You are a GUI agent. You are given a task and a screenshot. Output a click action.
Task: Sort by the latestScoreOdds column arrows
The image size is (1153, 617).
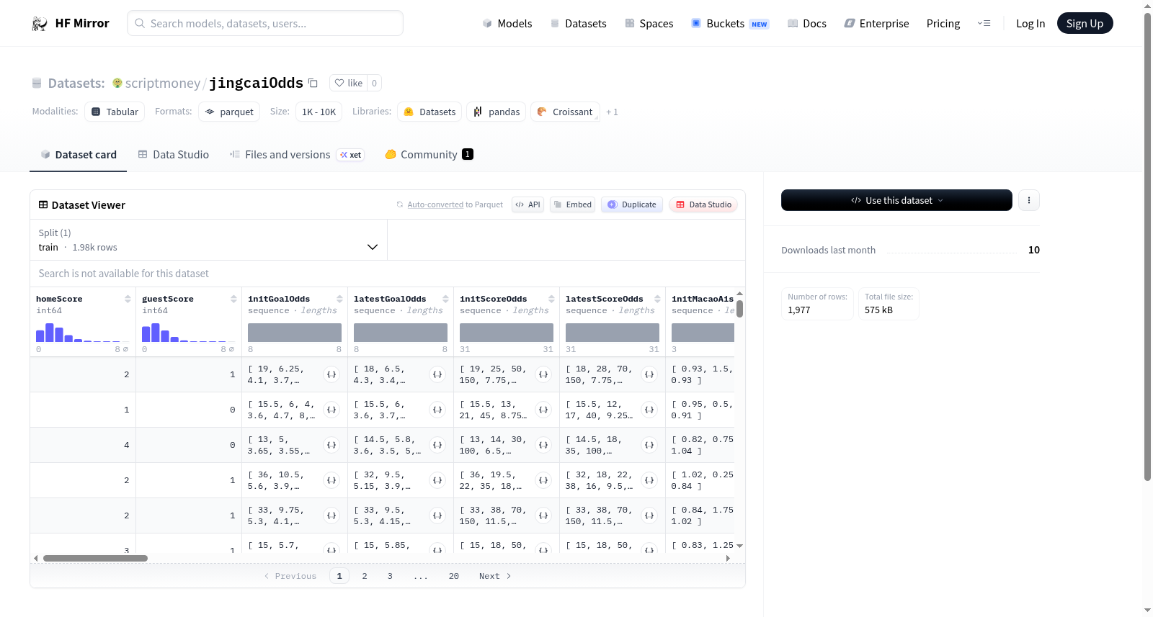(x=657, y=299)
